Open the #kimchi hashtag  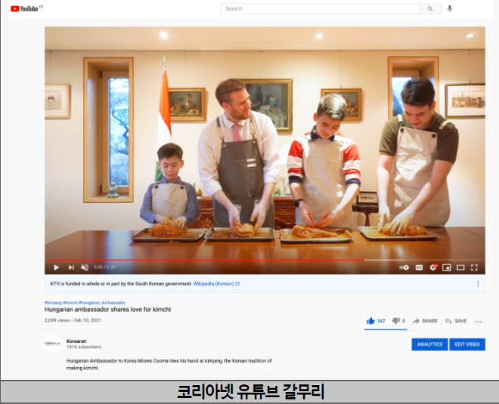[x=70, y=303]
